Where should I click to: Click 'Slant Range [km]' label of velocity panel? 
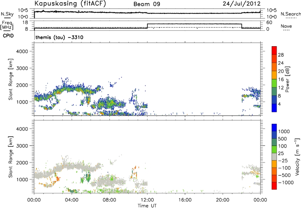11,157
